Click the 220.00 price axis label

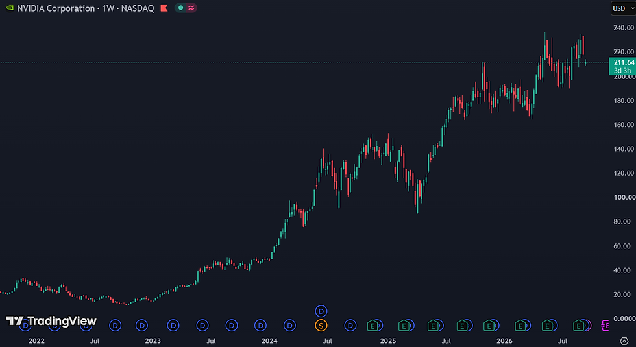point(624,52)
